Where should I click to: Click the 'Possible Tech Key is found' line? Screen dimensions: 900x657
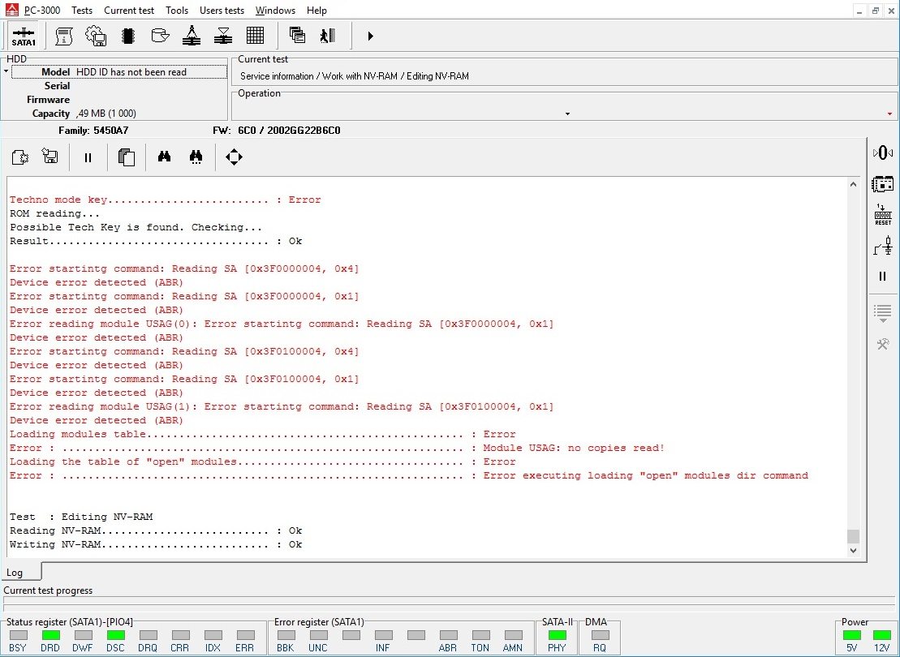point(136,227)
